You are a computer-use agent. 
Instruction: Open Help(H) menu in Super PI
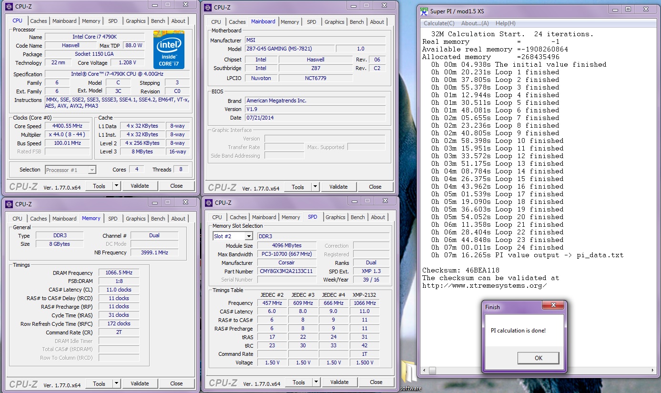[x=505, y=23]
